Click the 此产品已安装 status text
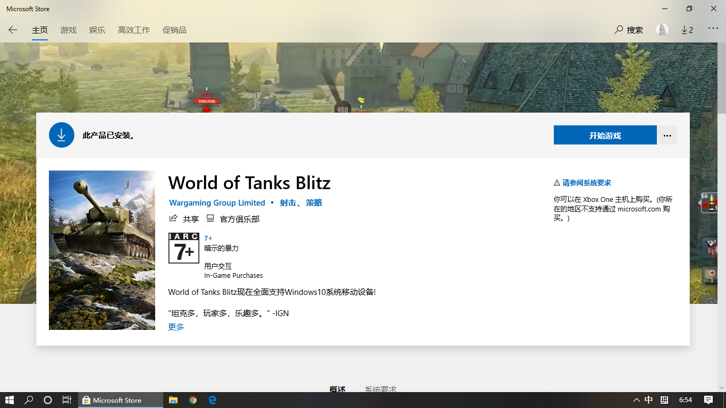Image resolution: width=726 pixels, height=408 pixels. [x=109, y=135]
